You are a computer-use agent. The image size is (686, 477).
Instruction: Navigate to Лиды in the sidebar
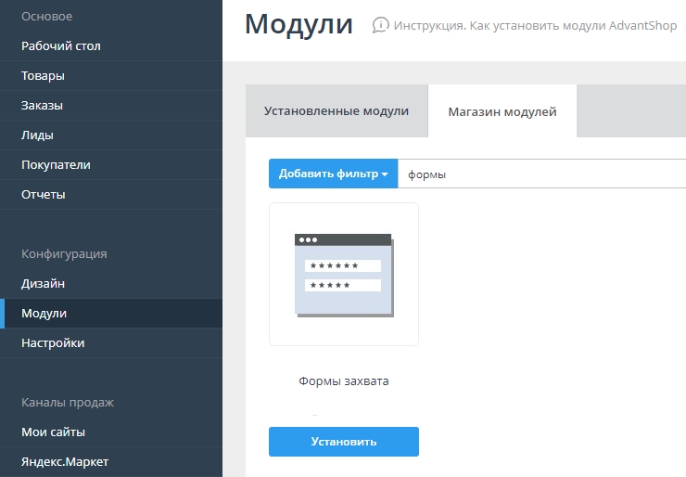click(37, 135)
